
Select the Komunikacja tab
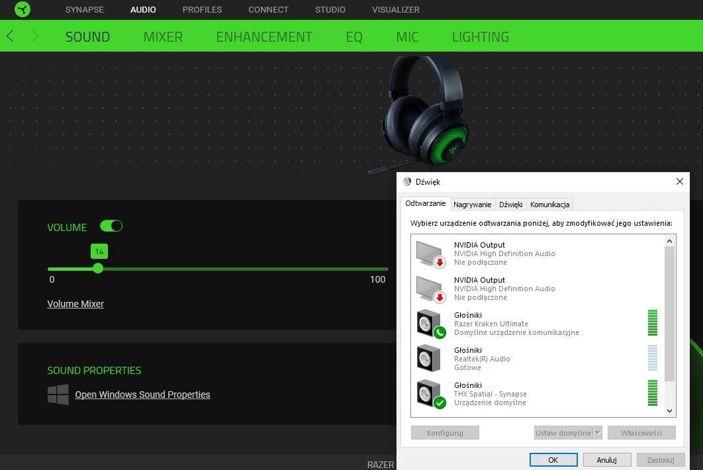(x=549, y=205)
